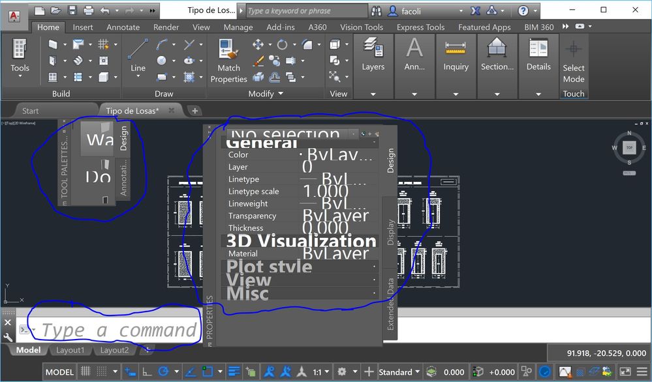Toggle Select Mode touch button
This screenshot has height=382, width=652.
click(574, 61)
